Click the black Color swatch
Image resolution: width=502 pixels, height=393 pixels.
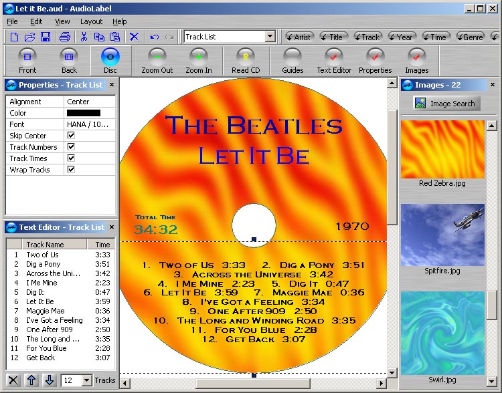[84, 113]
